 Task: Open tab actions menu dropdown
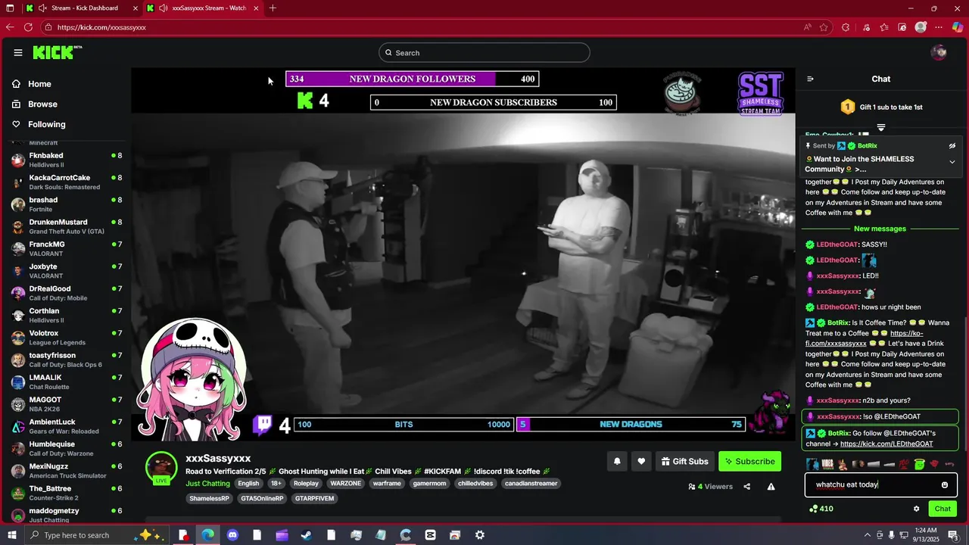click(11, 8)
